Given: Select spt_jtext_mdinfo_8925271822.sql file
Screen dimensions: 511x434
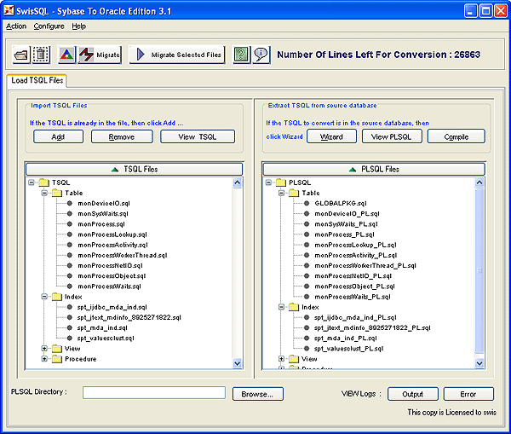Looking at the screenshot, I should (x=129, y=317).
